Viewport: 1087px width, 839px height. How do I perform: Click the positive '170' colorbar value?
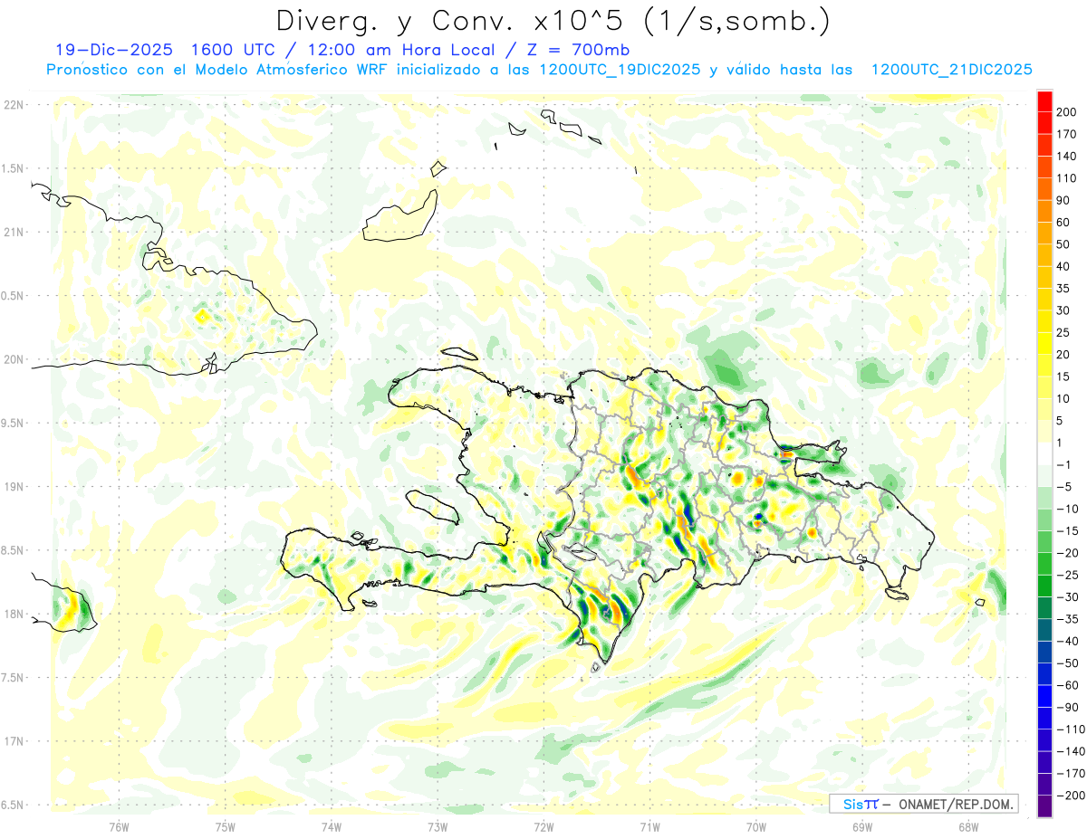[1066, 134]
